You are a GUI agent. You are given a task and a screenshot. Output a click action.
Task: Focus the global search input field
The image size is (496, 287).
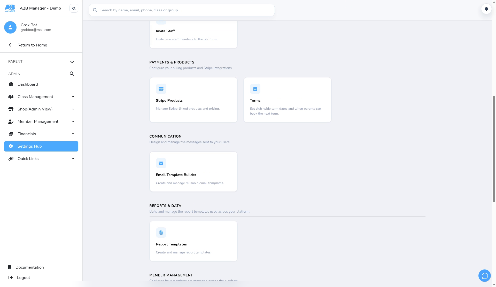tap(182, 10)
